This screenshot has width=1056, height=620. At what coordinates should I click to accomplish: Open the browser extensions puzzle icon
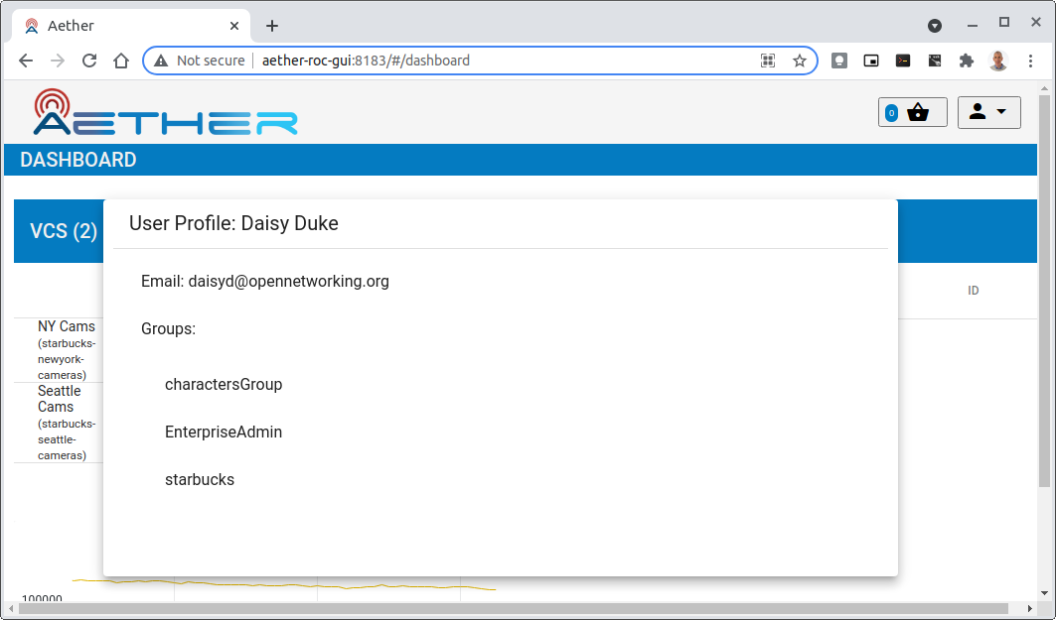point(966,61)
